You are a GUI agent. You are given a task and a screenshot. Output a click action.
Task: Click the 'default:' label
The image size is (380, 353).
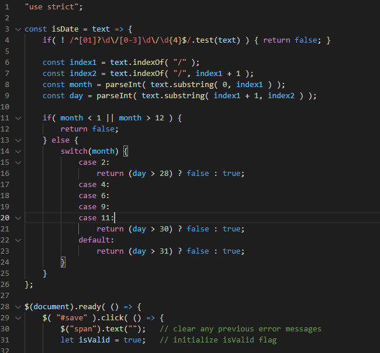coord(96,240)
